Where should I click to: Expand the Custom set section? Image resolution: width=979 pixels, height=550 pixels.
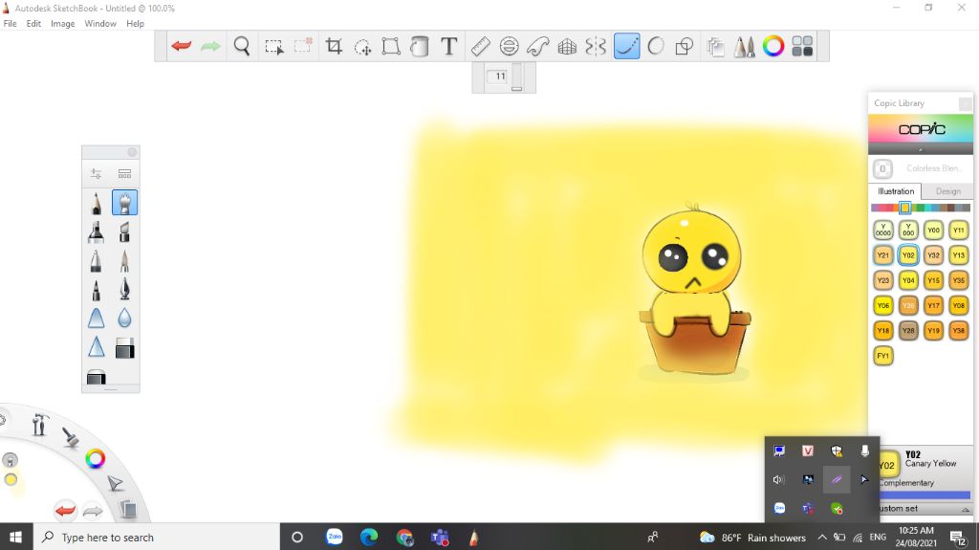[966, 510]
